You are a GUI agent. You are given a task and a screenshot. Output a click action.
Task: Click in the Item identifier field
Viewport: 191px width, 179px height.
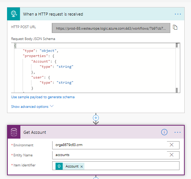[131, 166]
